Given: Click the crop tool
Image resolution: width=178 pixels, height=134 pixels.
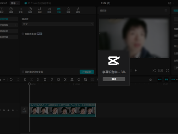Looking at the screenshot, I should click(86, 80).
